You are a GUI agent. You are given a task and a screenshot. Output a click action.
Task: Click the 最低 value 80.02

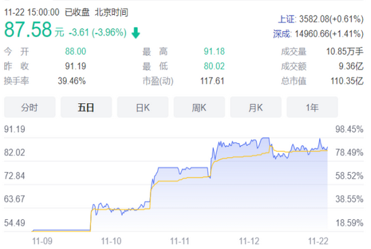coord(214,66)
